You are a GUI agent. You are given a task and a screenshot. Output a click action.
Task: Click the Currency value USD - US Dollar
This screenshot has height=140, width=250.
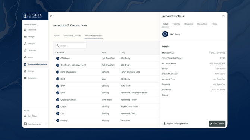(218, 90)
